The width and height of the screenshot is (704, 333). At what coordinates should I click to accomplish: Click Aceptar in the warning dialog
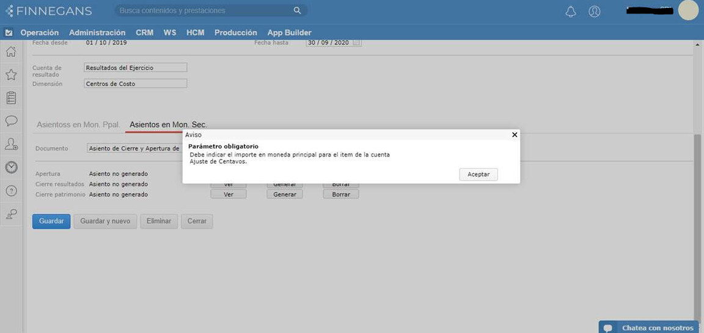[x=479, y=175]
